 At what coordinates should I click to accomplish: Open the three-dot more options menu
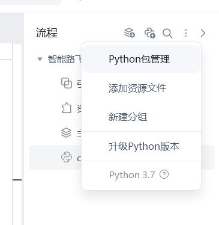tap(186, 33)
